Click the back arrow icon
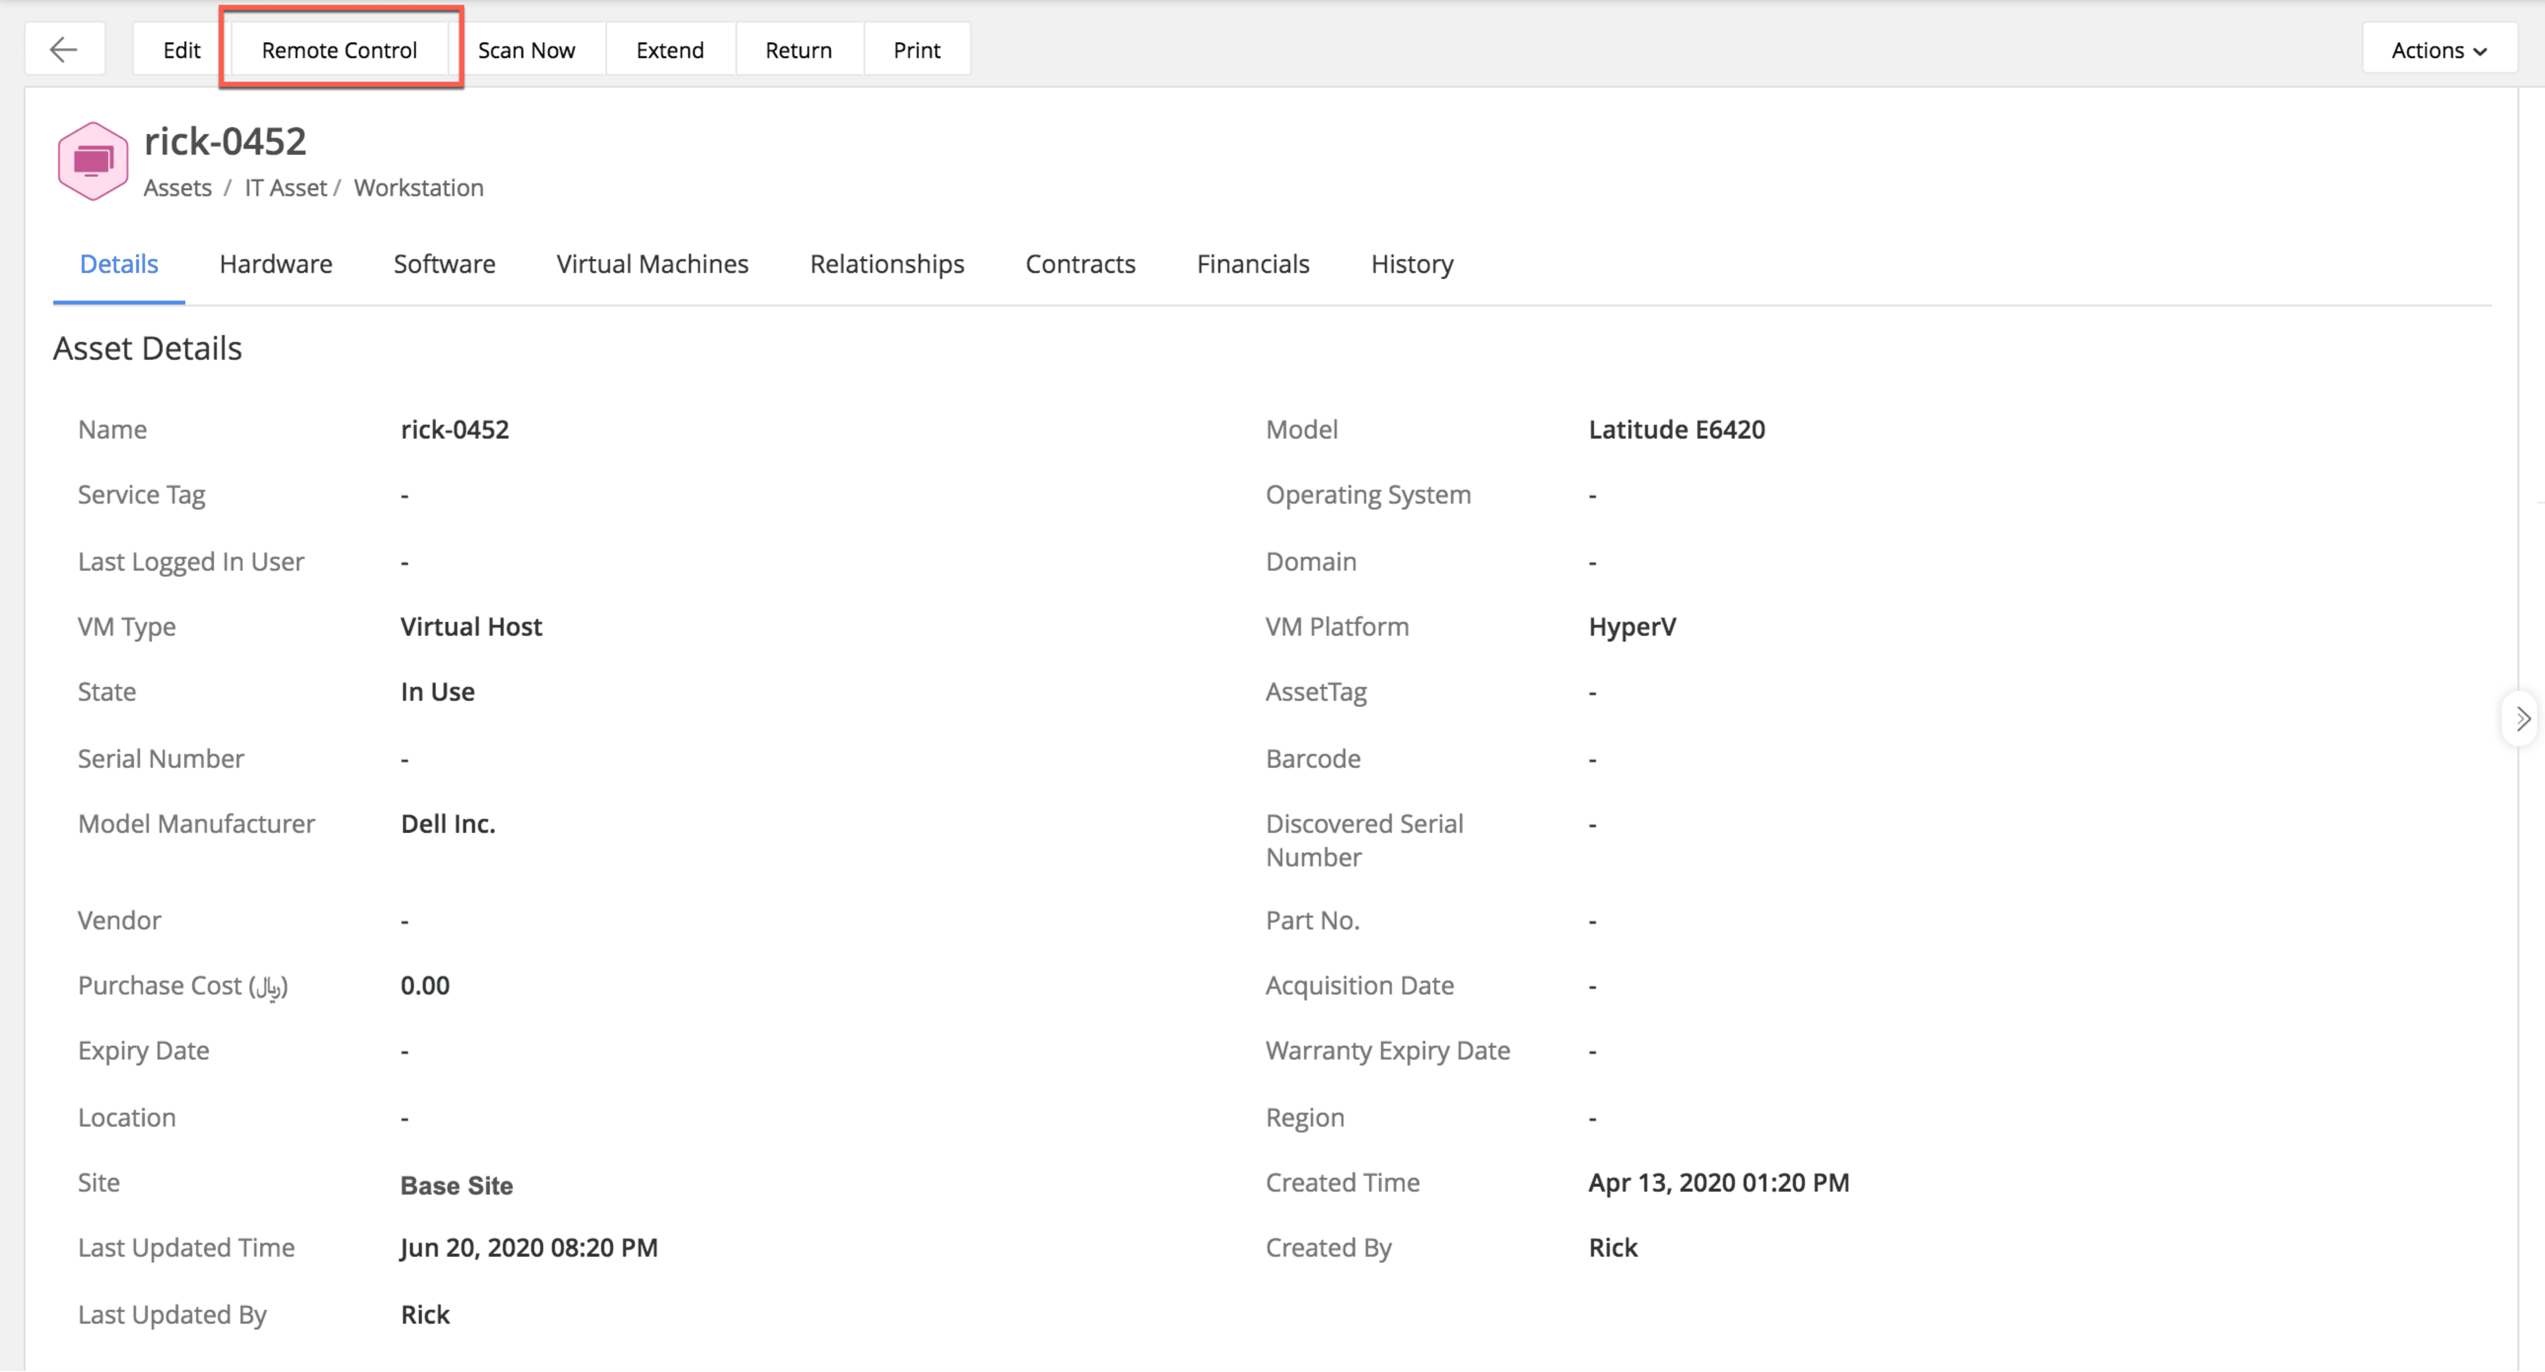Image resolution: width=2545 pixels, height=1372 pixels. point(64,49)
